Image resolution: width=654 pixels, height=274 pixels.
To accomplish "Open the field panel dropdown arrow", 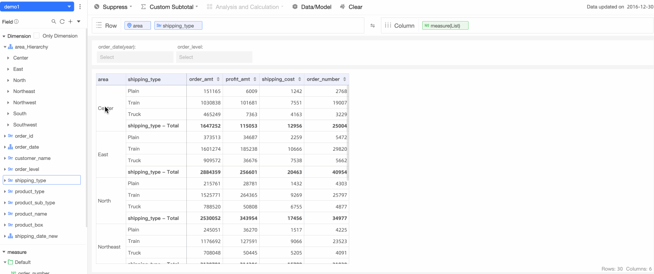I will [78, 22].
